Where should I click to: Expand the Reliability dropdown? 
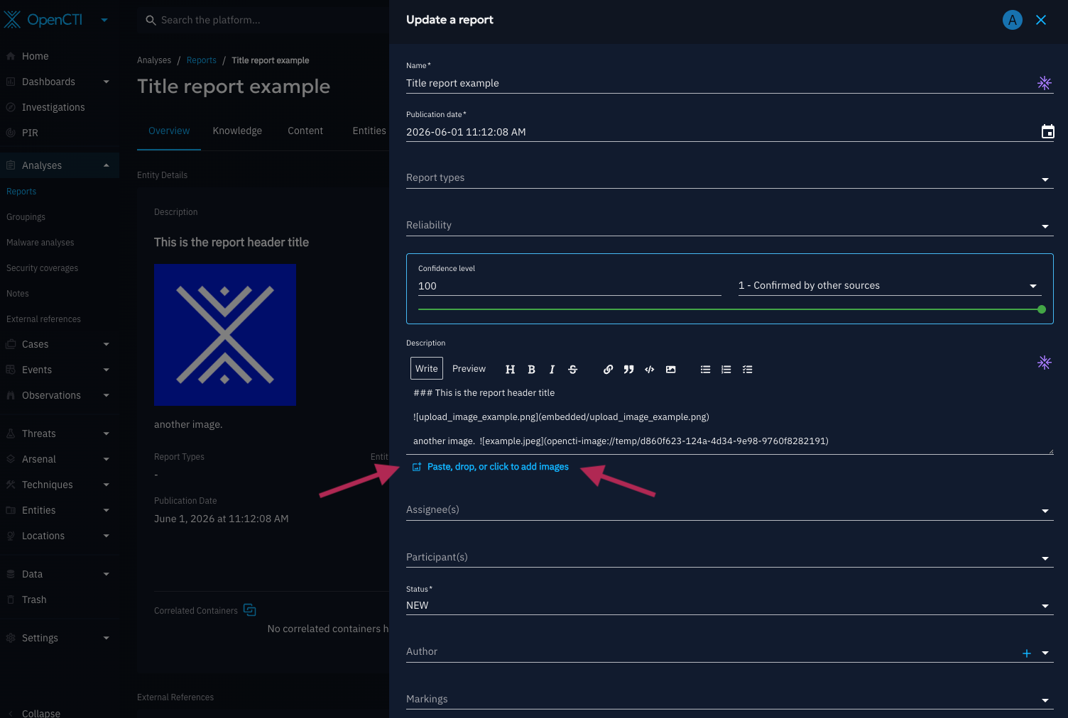730,225
